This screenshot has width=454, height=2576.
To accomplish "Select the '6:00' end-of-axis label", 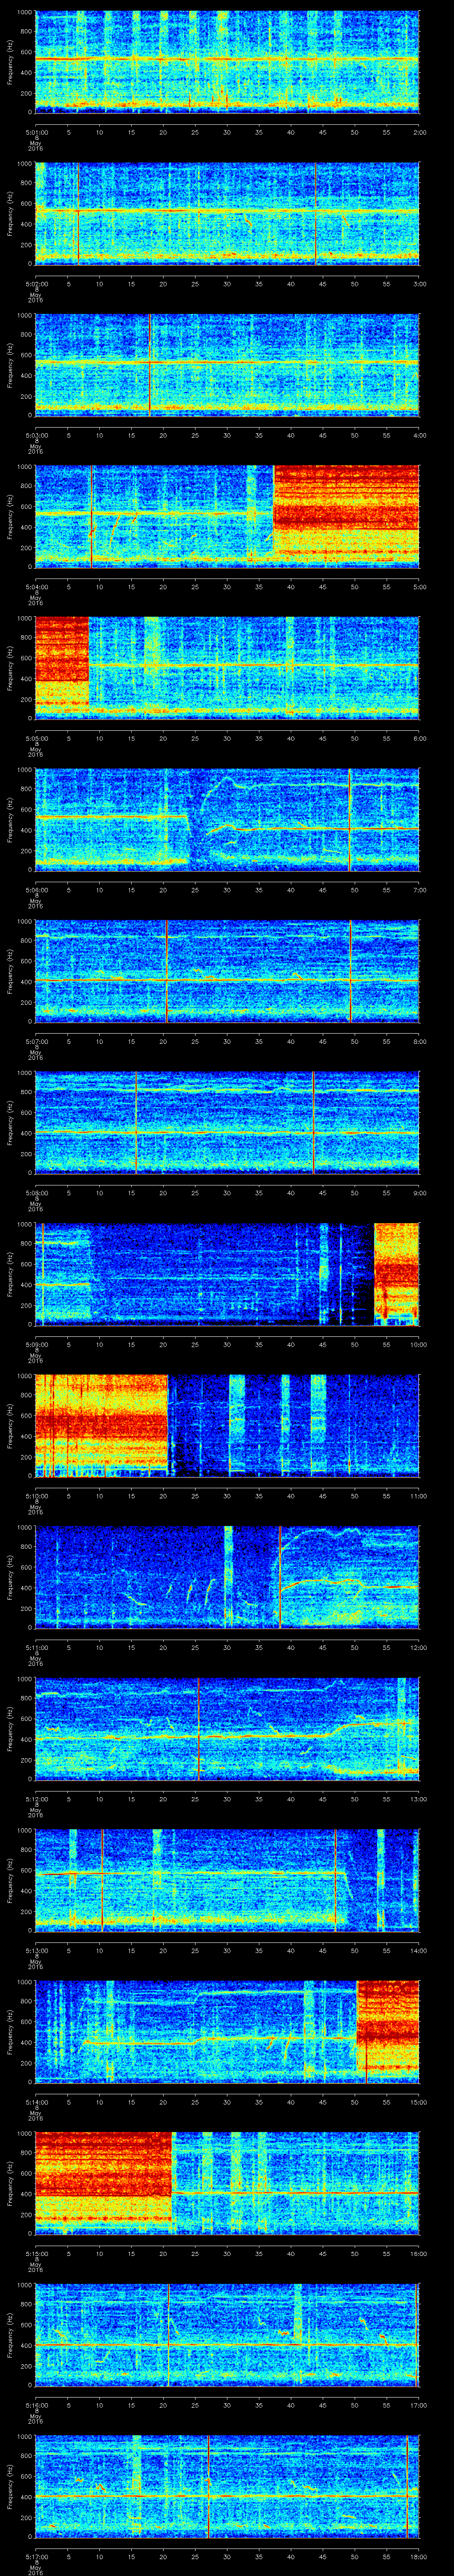I will (419, 739).
